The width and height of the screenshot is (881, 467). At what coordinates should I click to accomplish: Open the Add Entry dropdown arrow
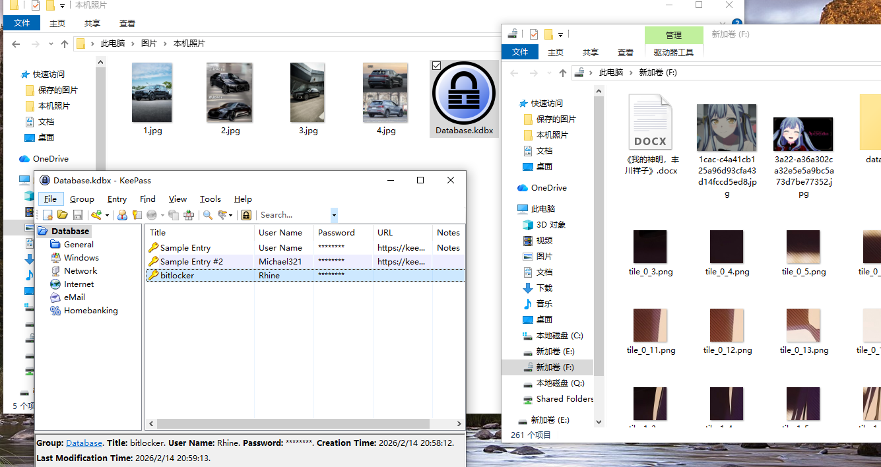pyautogui.click(x=108, y=215)
